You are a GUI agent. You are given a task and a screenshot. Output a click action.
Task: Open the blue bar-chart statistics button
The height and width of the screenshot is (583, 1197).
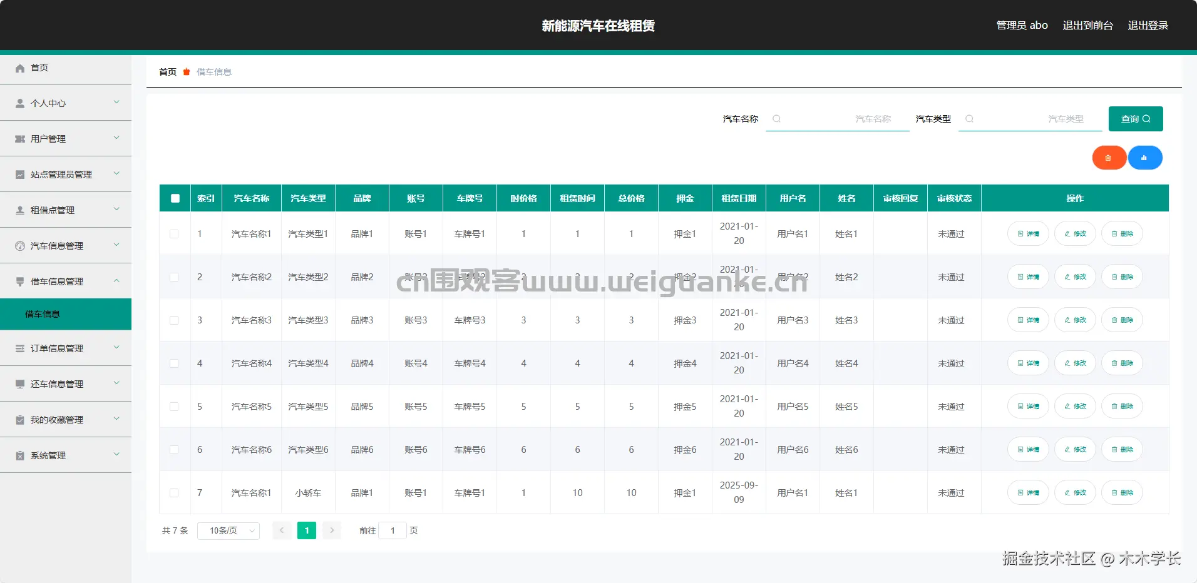coord(1145,158)
